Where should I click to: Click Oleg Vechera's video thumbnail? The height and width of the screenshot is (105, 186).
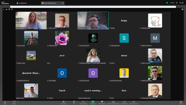click(x=62, y=20)
